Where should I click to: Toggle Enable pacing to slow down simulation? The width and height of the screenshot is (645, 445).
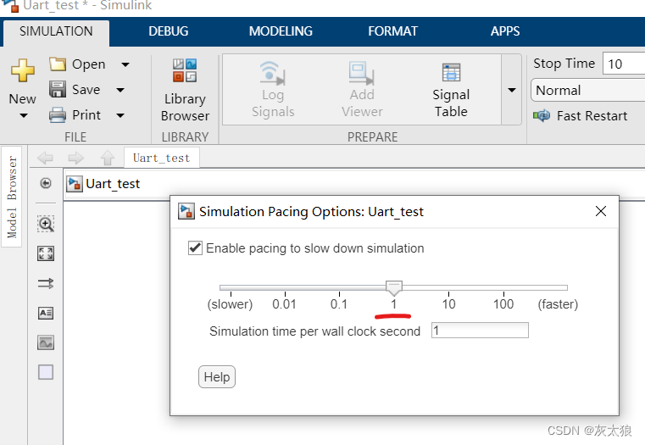(x=195, y=248)
